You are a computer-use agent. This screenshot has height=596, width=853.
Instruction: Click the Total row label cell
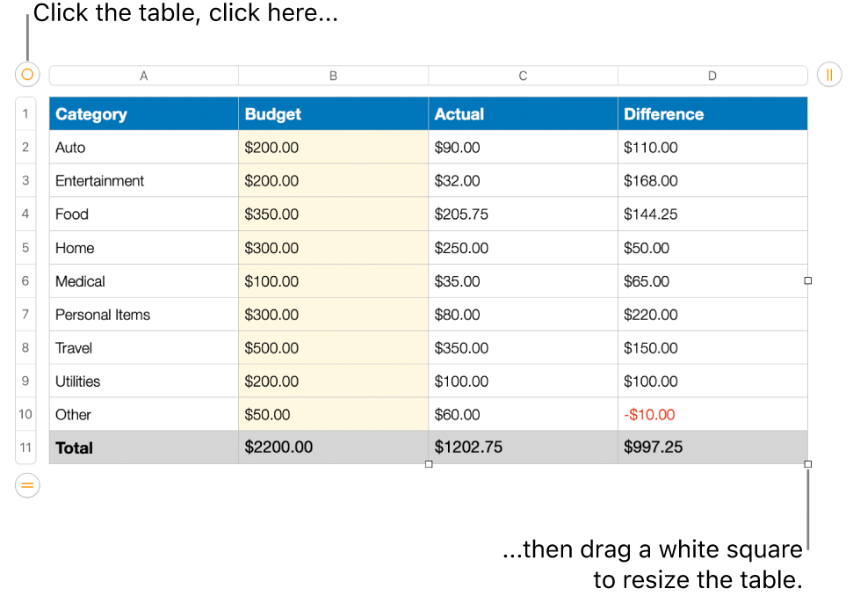tap(143, 447)
